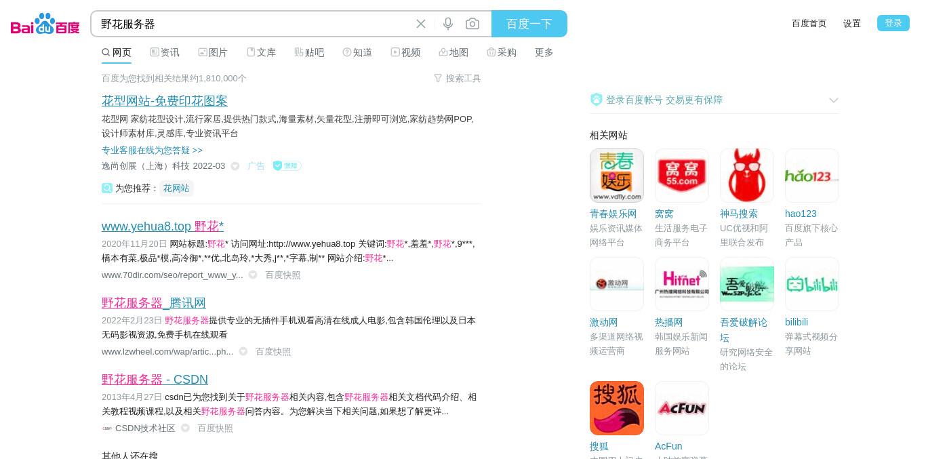
Task: Select the 网页 tab
Action: tap(117, 52)
